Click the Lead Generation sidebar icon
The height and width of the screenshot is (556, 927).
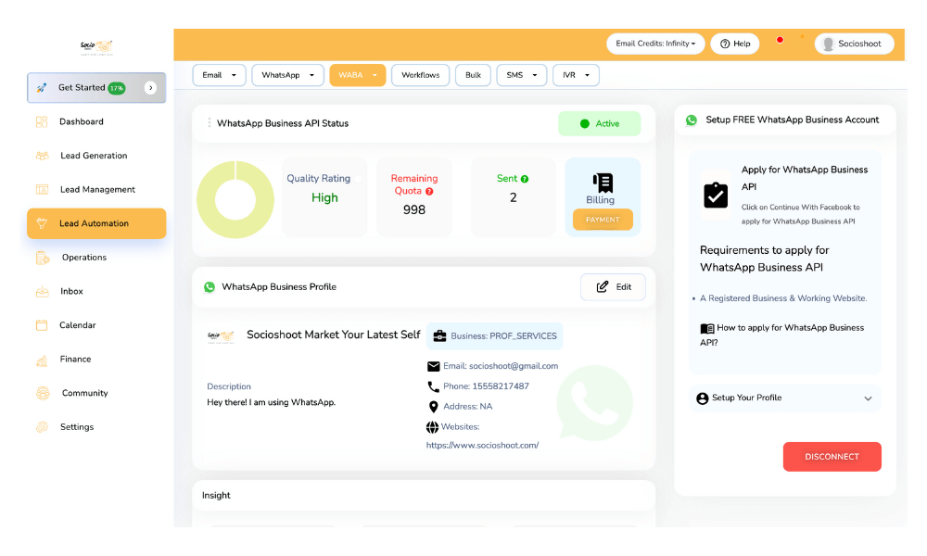(42, 156)
